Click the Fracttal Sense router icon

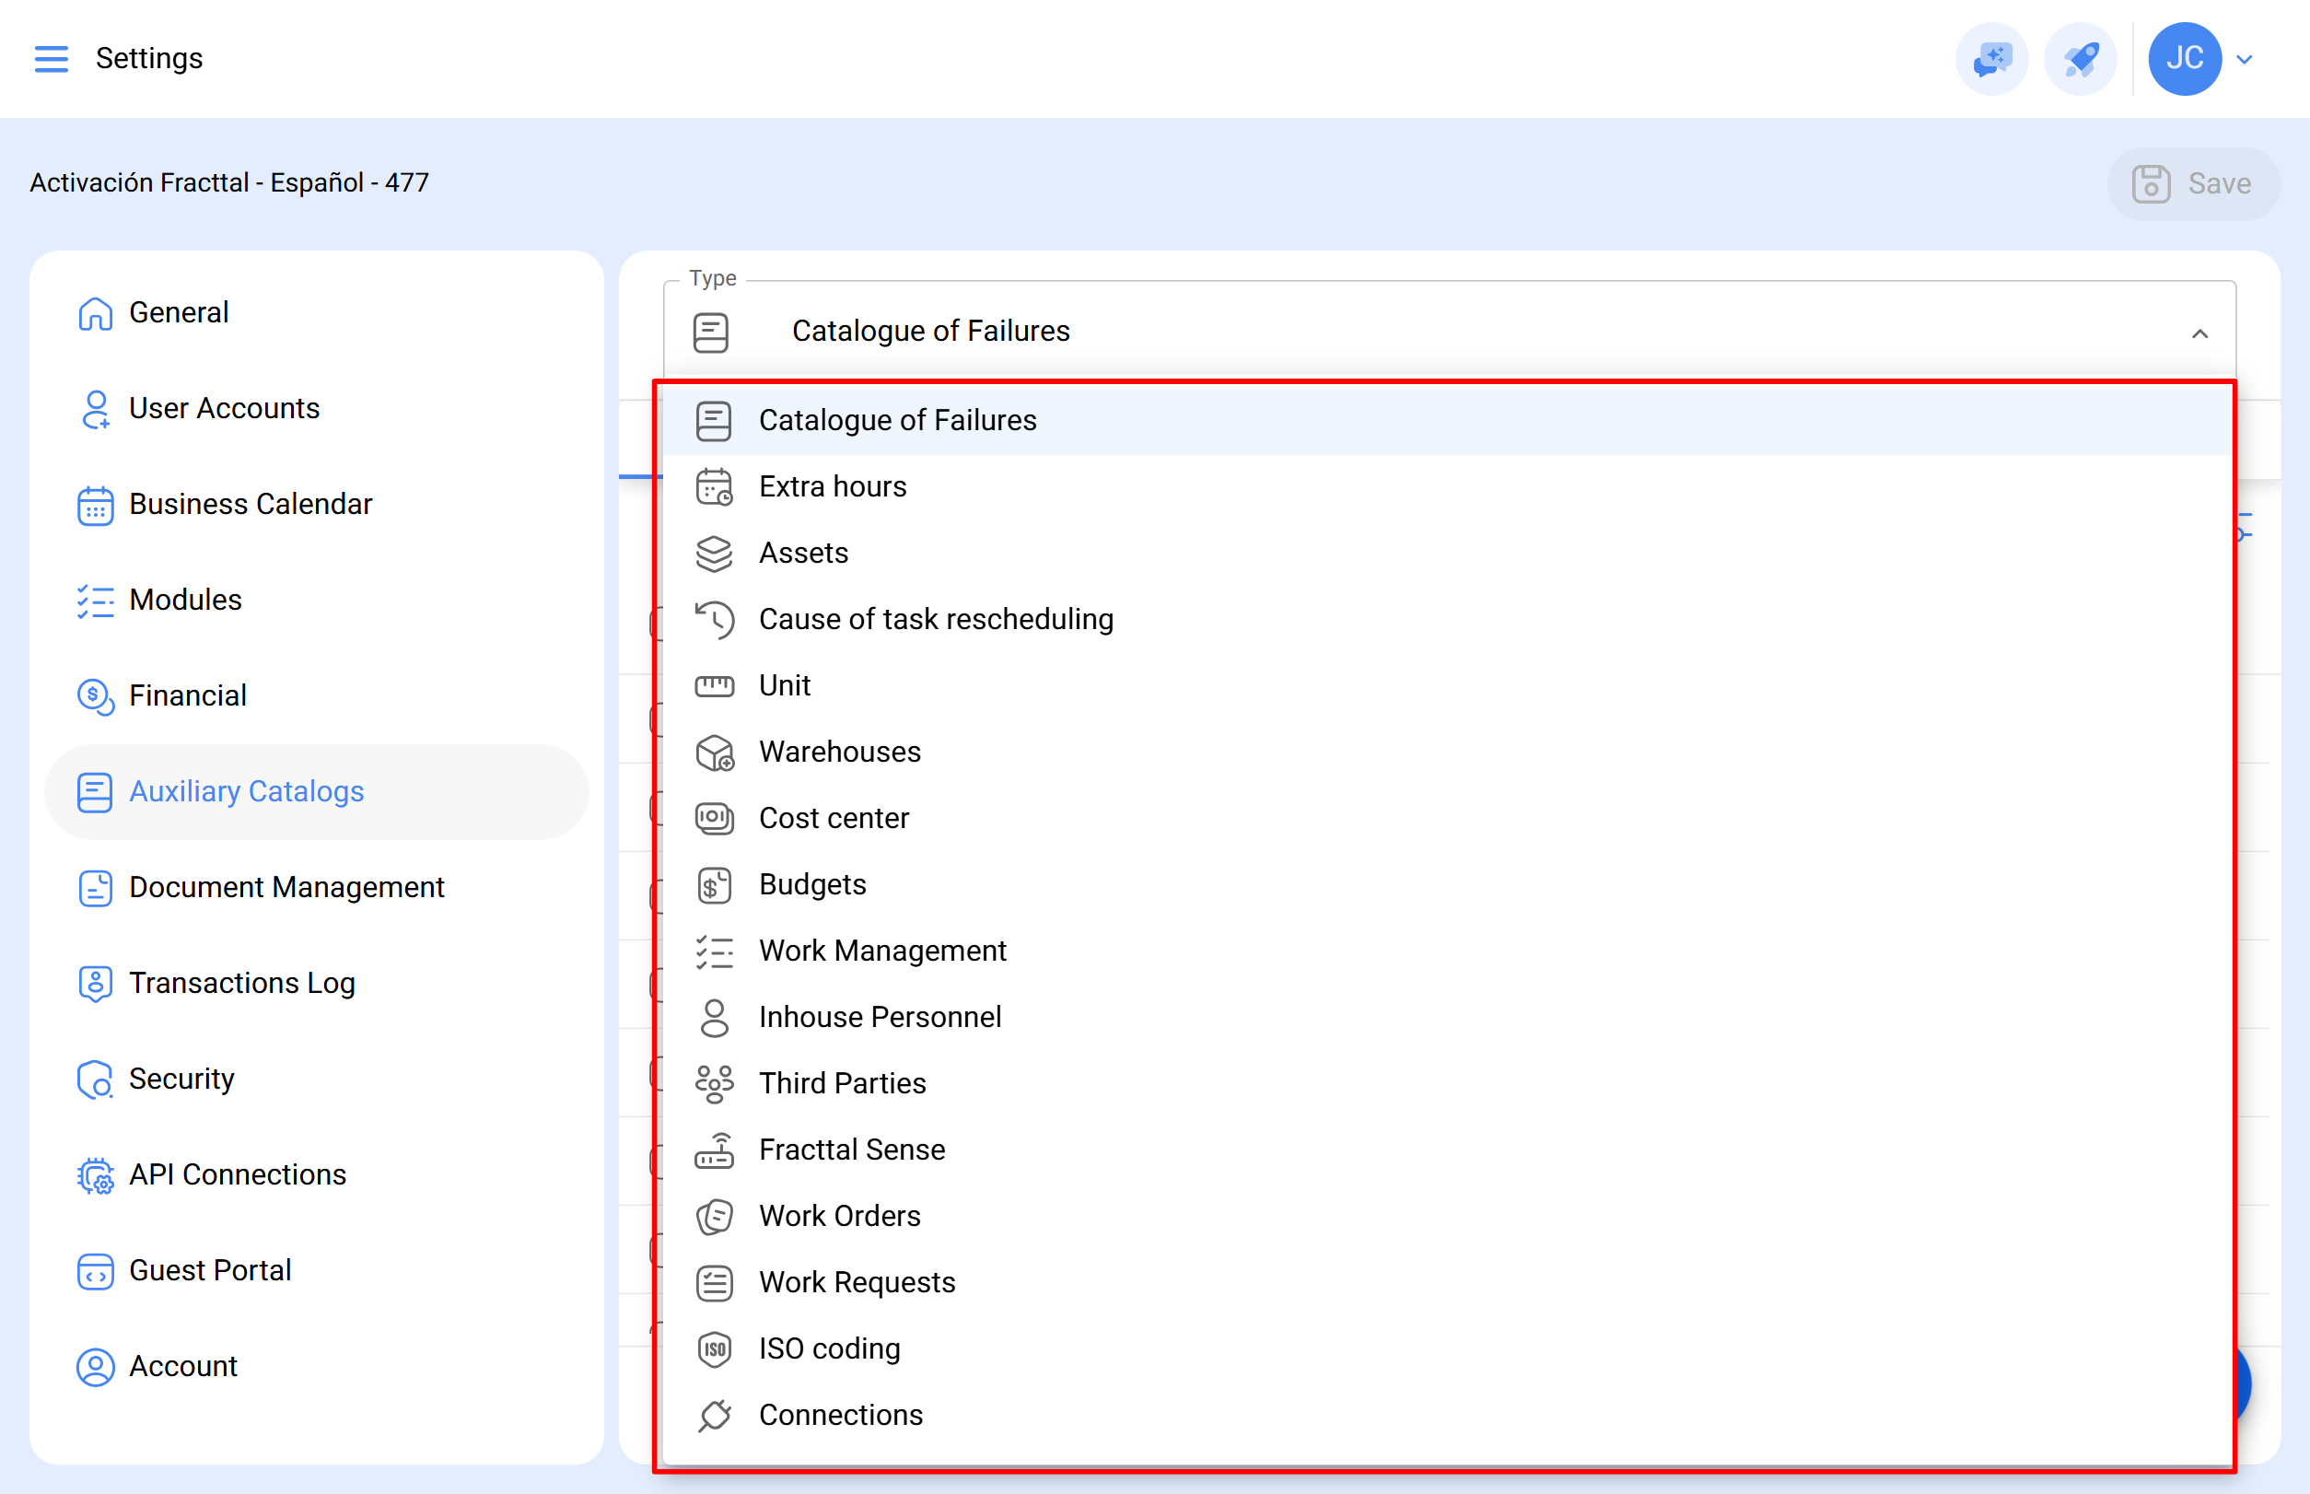(x=714, y=1150)
